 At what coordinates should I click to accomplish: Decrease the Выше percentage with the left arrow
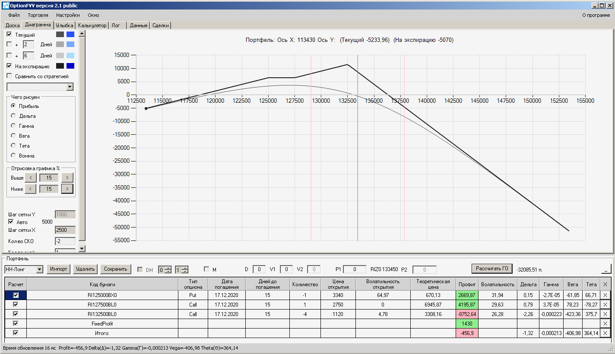pos(31,177)
